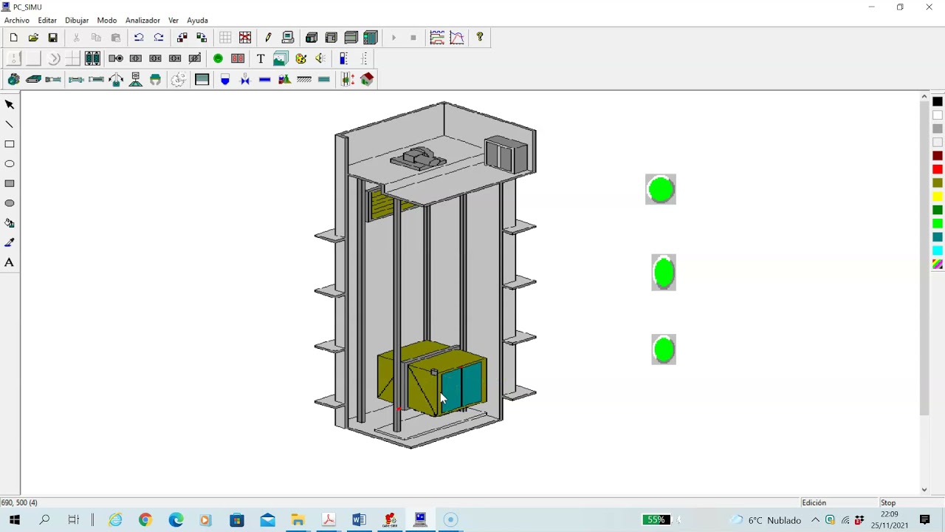
Task: Insert the speaker sound element
Action: (320, 58)
